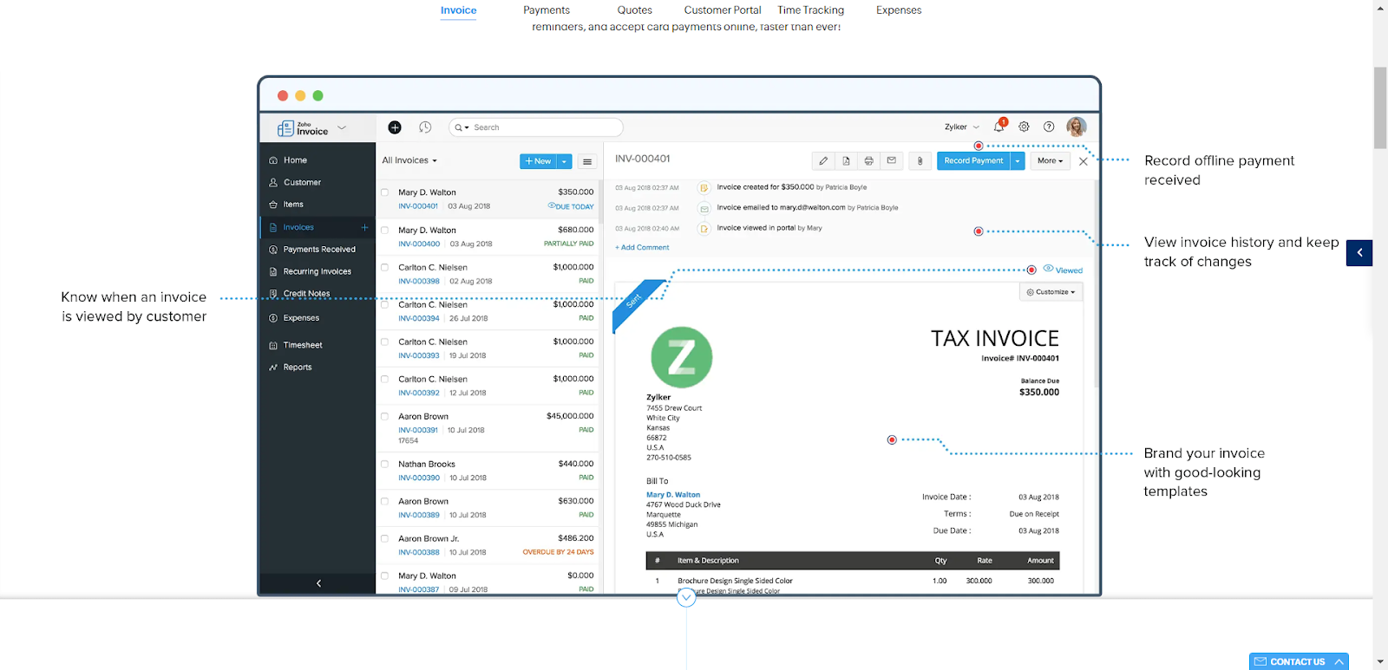The image size is (1388, 670).
Task: Select the checkbox for INV-000398
Action: [384, 267]
